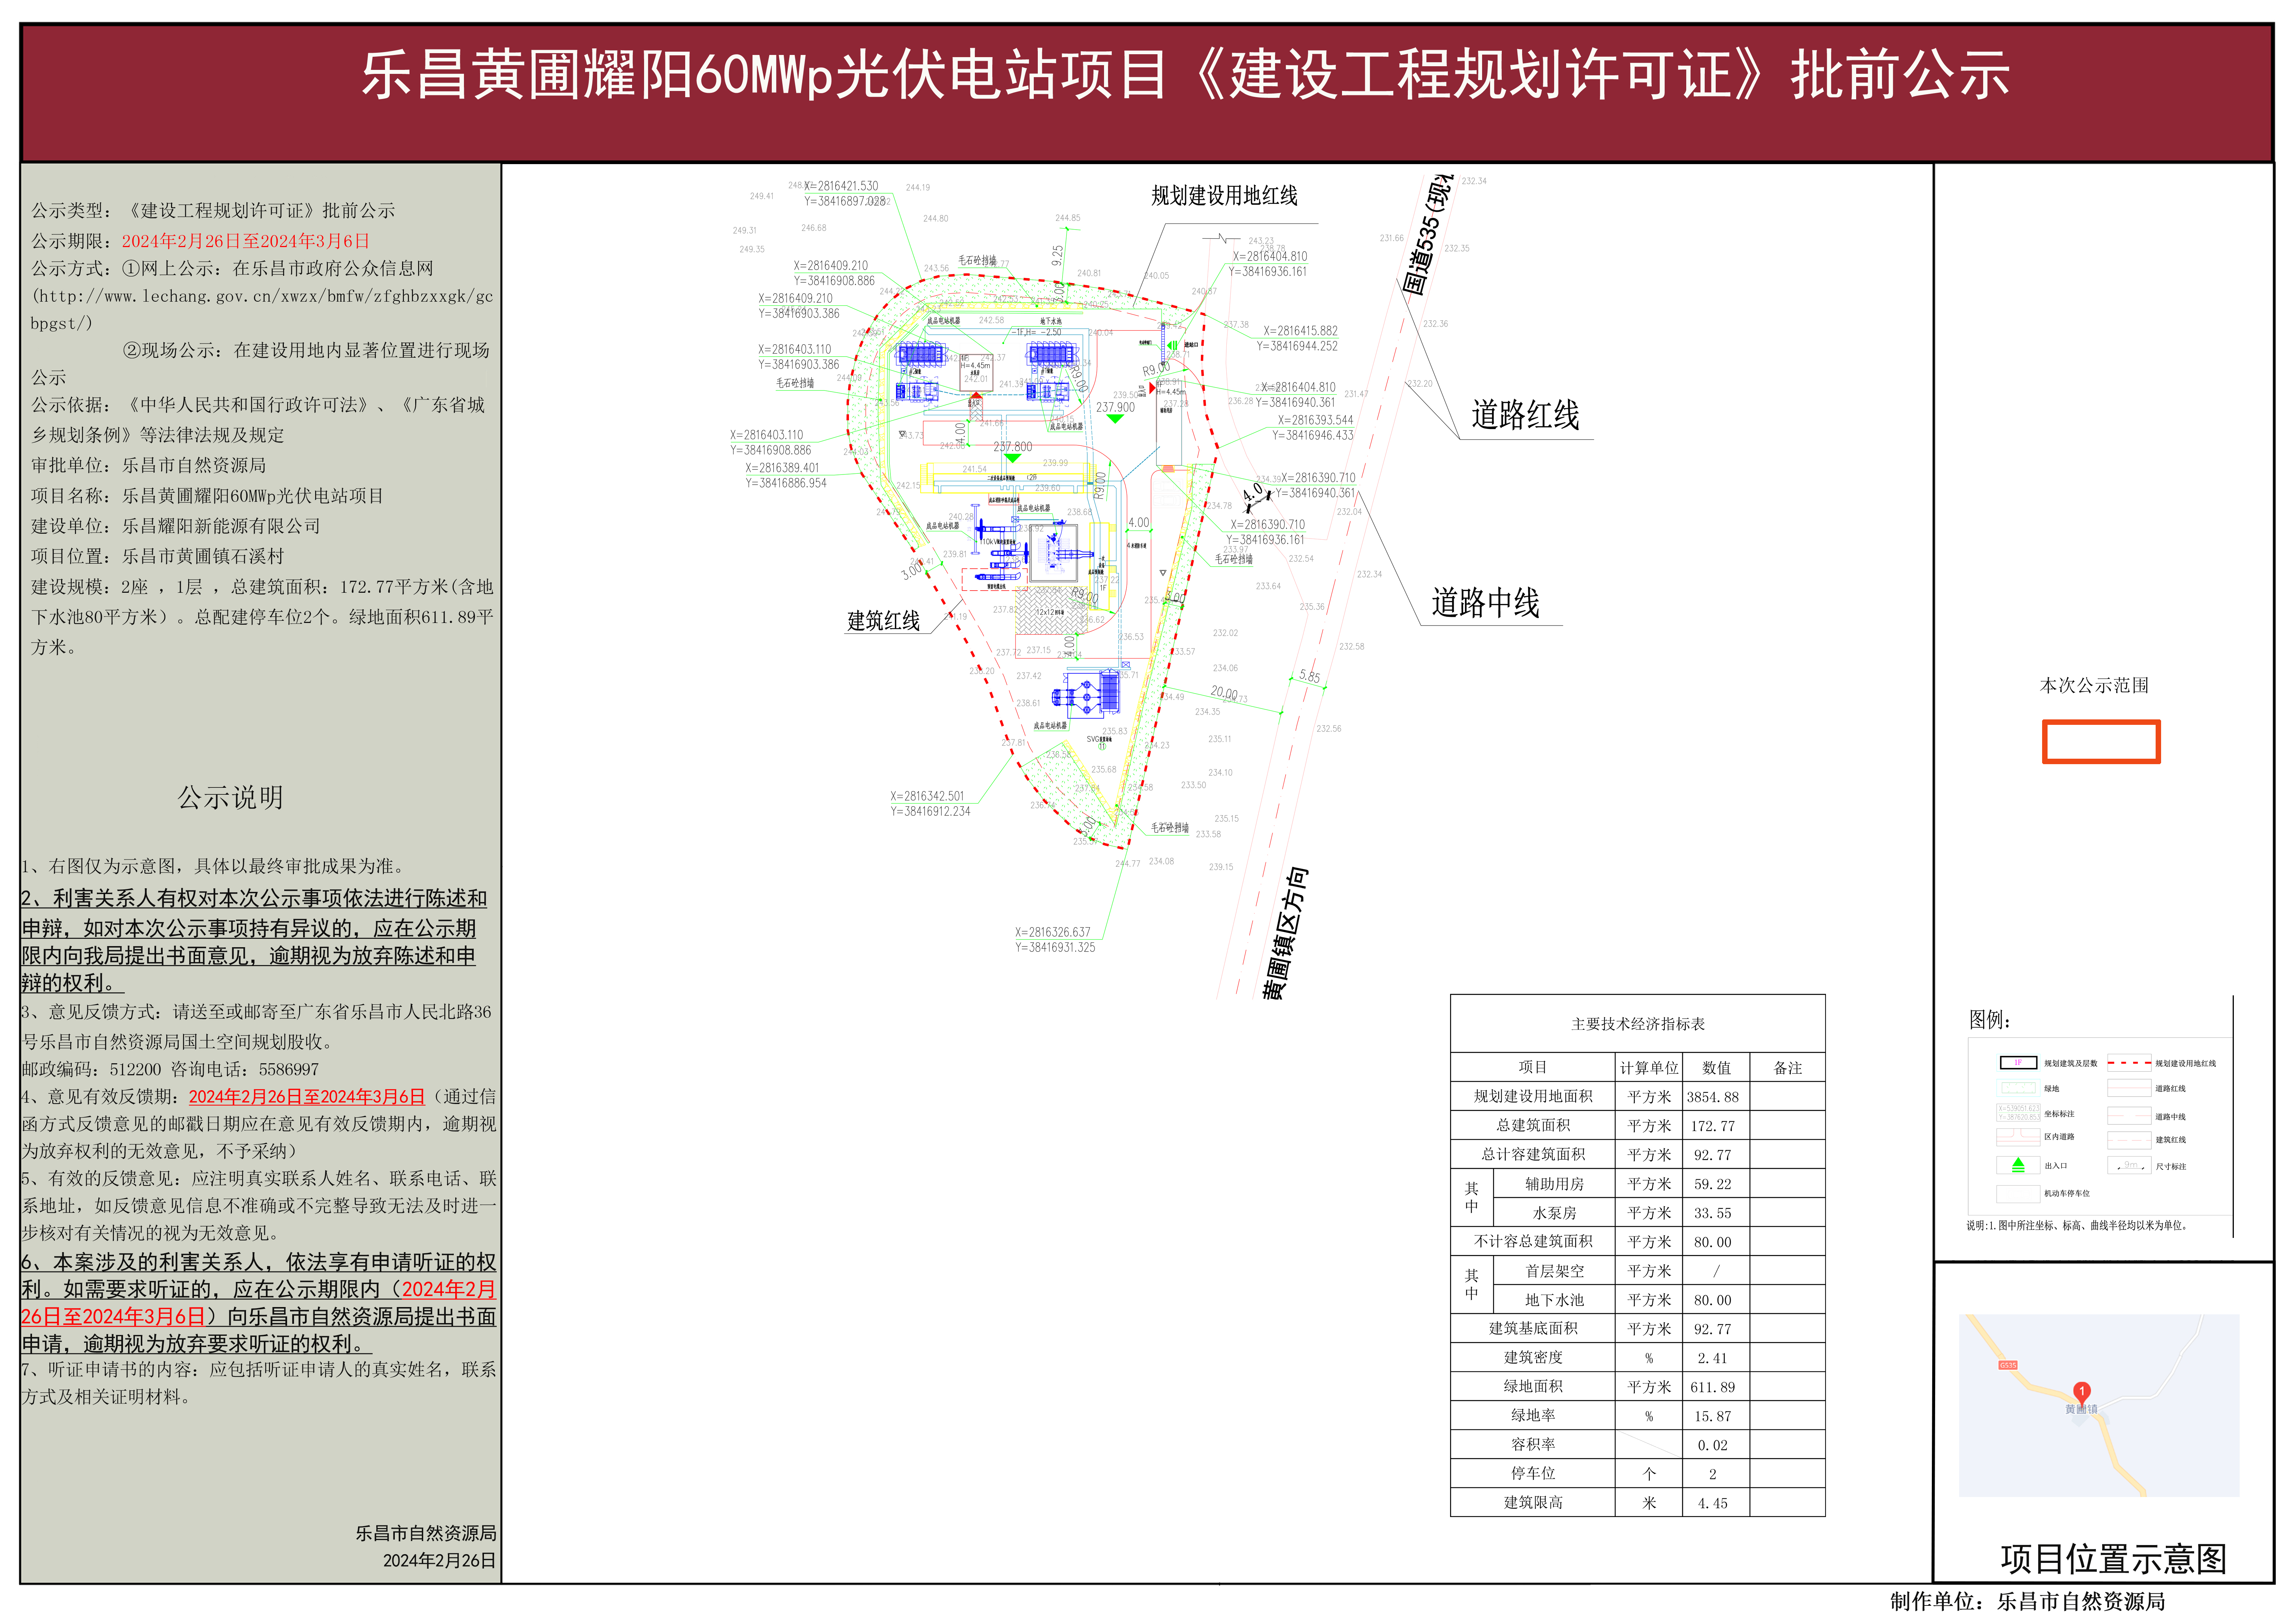Click the 主要技术经济指标表 table title
The height and width of the screenshot is (1624, 2295).
(x=1638, y=1024)
